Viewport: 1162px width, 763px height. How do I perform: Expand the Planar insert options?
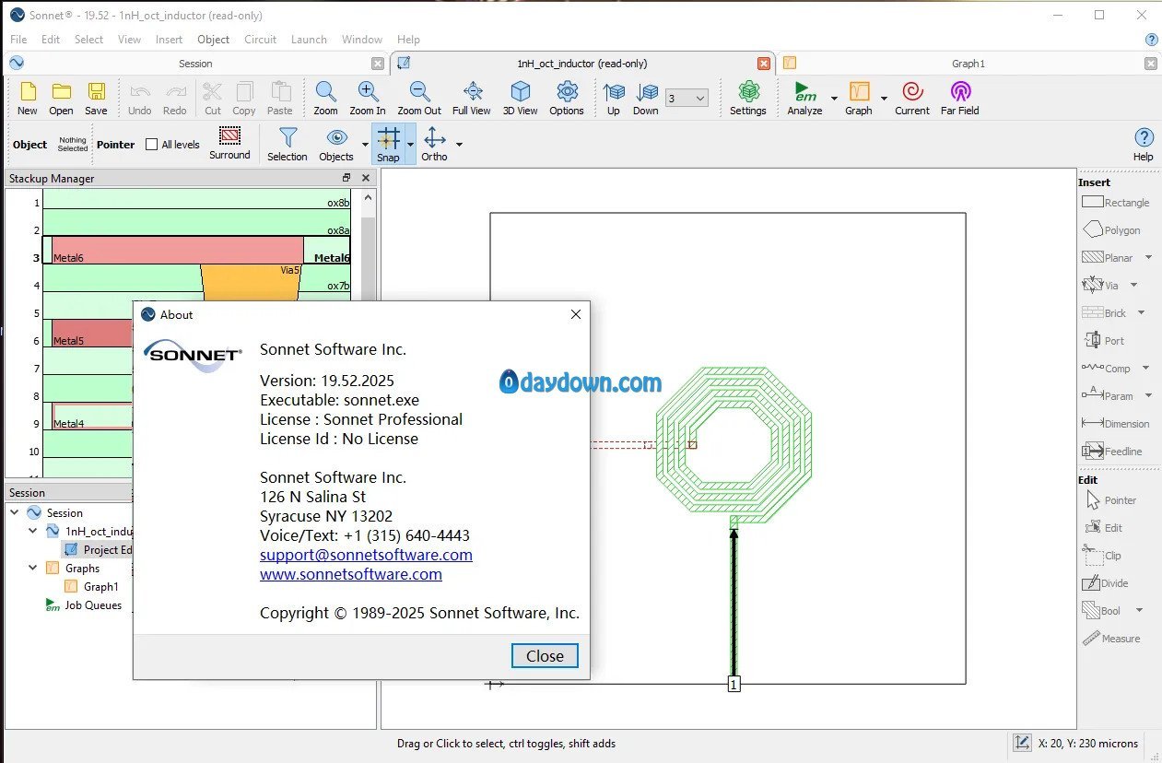1148,258
